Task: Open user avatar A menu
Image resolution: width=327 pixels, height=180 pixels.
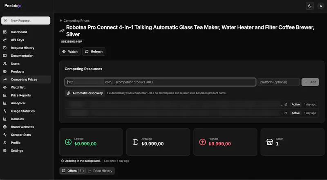Action: coord(321,6)
